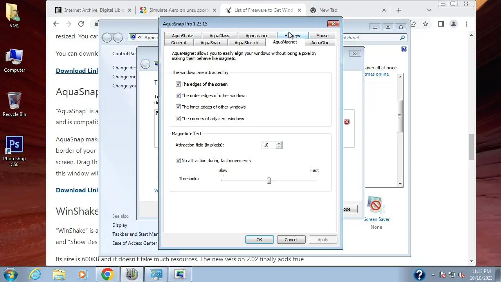This screenshot has height=282, width=501.
Task: Switch to the AquaStretch tab
Action: [x=246, y=43]
